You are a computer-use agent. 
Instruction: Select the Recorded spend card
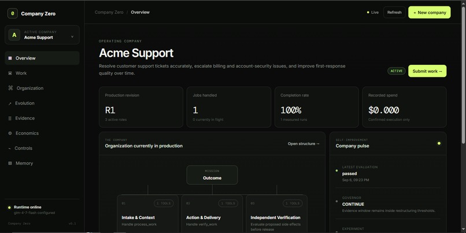coord(404,107)
